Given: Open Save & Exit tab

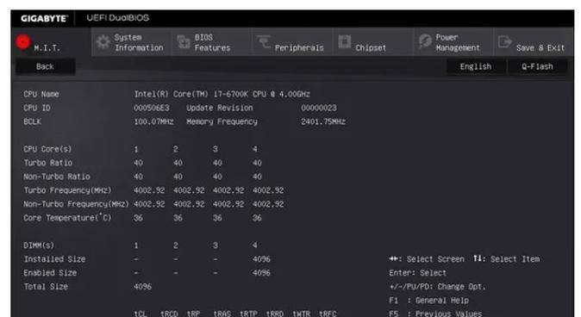Looking at the screenshot, I should point(534,42).
